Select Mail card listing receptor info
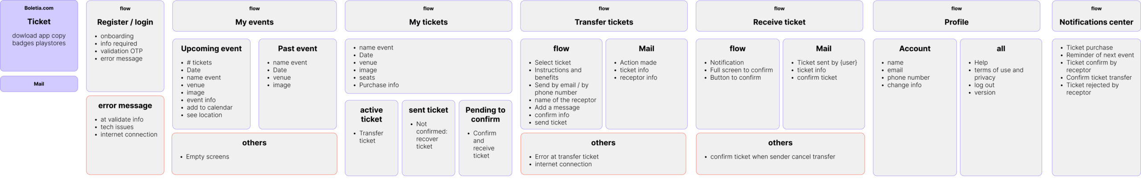Image resolution: width=1141 pixels, height=188 pixels. [x=646, y=84]
